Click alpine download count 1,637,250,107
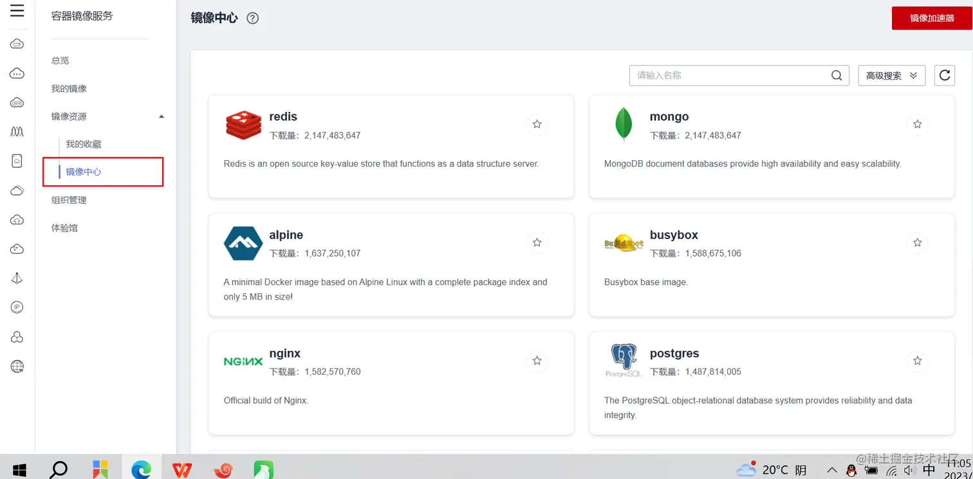The height and width of the screenshot is (479, 973). [333, 253]
